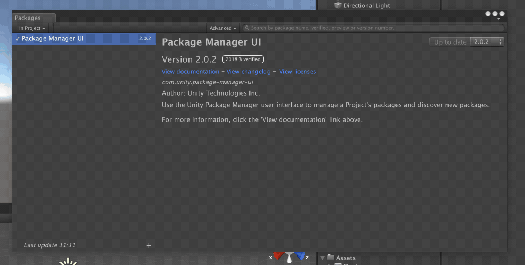The height and width of the screenshot is (265, 525).
Task: Click the com.unity.package-manager-ui package name
Action: click(x=208, y=82)
